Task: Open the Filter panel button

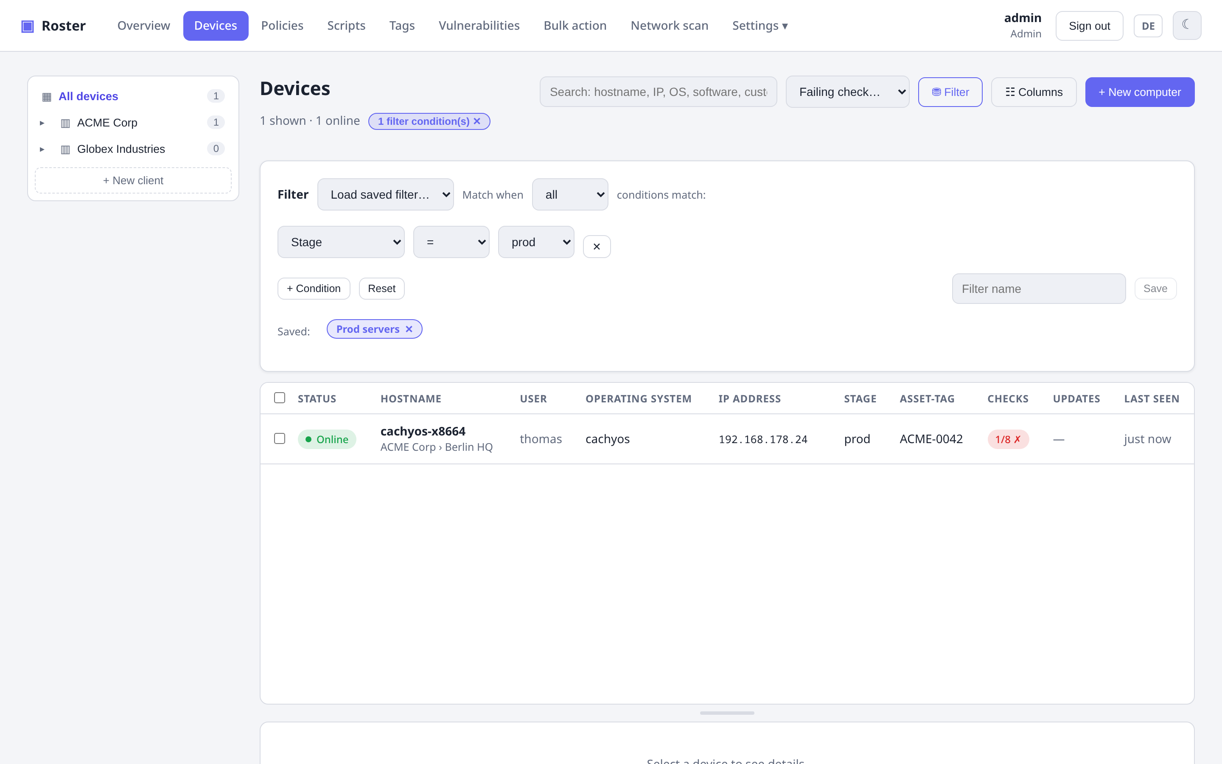Action: tap(950, 92)
